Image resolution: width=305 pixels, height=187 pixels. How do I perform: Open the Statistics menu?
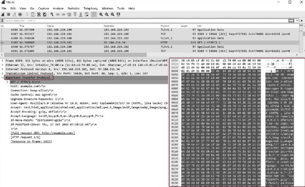click(x=74, y=8)
